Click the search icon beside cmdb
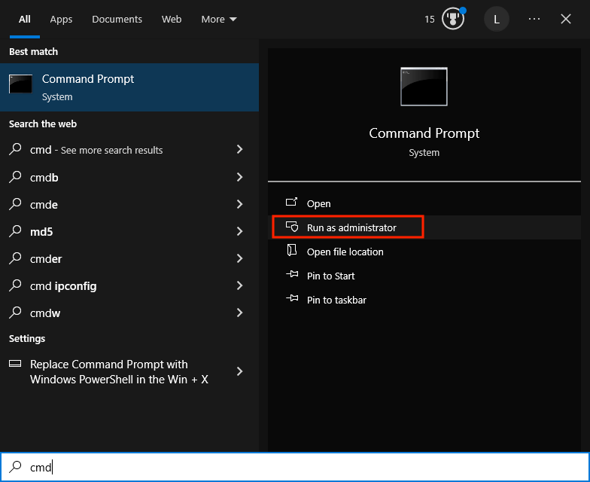Image resolution: width=590 pixels, height=482 pixels. tap(15, 176)
